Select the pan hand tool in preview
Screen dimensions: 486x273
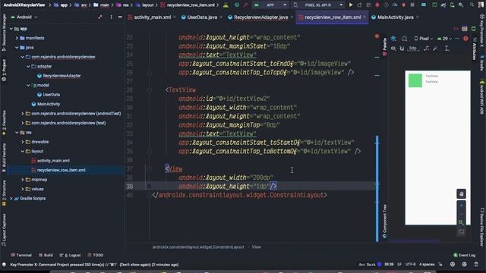pos(461,194)
